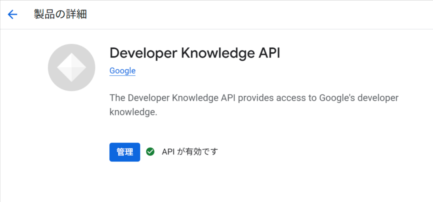This screenshot has height=202, width=433.
Task: Open the Google publisher link
Action: 122,71
